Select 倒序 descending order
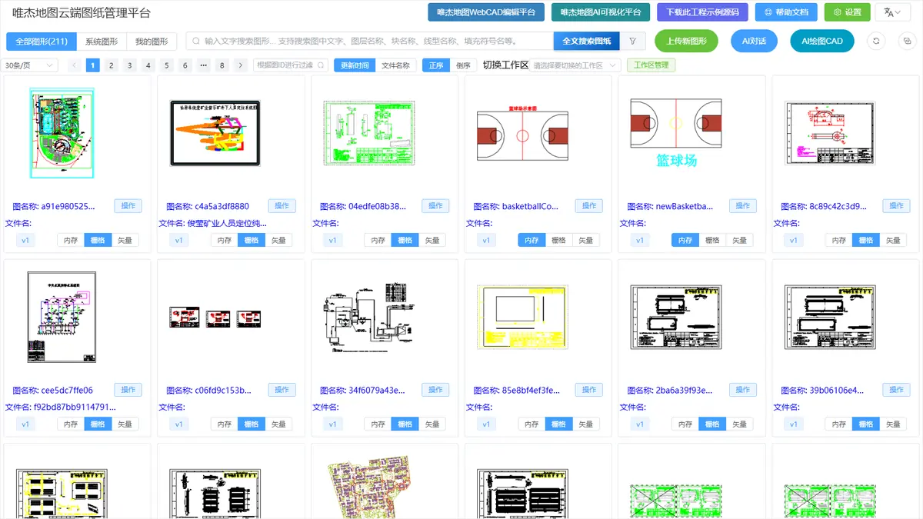The width and height of the screenshot is (923, 519). 463,65
